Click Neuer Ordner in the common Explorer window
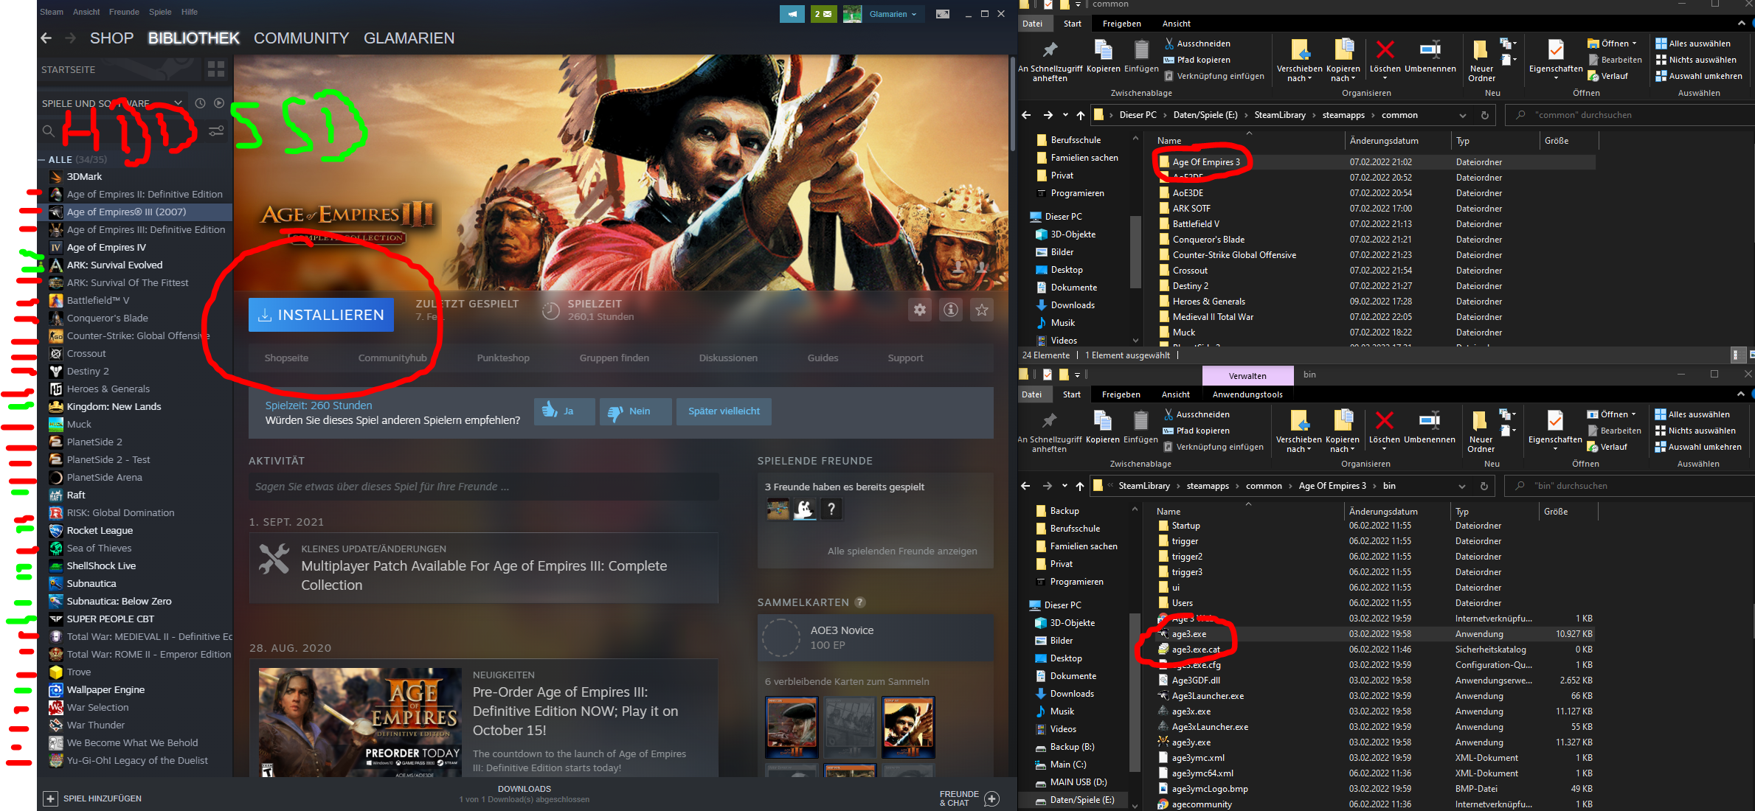This screenshot has height=811, width=1755. click(1481, 59)
